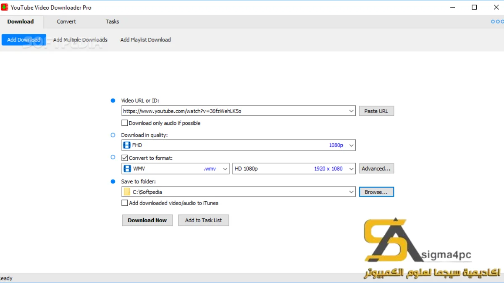Click the folder icon beside C:\Softpedia
The image size is (504, 283).
(127, 192)
